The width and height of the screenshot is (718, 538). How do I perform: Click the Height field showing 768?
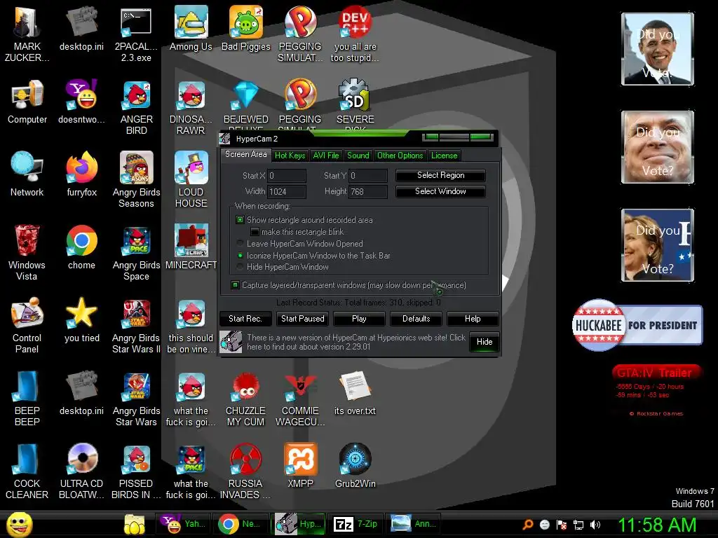[368, 192]
